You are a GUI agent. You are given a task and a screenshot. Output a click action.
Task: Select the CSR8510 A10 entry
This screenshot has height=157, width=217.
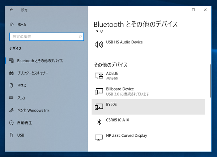click(148, 122)
